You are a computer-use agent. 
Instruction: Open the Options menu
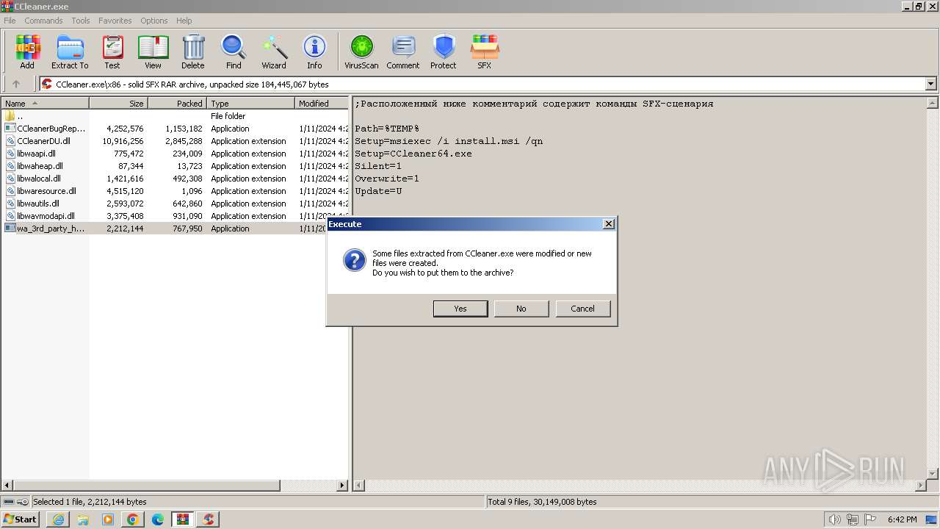pos(154,21)
